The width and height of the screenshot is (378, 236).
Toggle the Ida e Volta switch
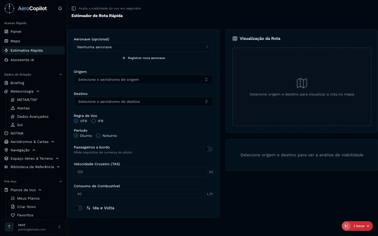[78, 208]
